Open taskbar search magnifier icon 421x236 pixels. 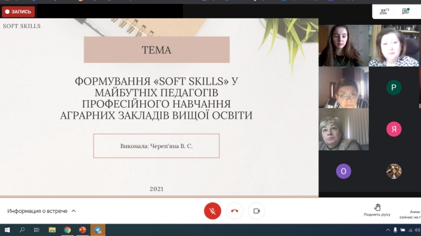pyautogui.click(x=22, y=230)
